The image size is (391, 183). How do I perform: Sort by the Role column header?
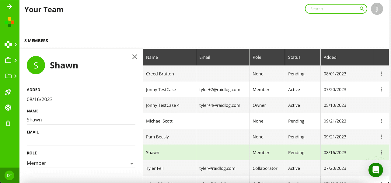pyautogui.click(x=267, y=57)
